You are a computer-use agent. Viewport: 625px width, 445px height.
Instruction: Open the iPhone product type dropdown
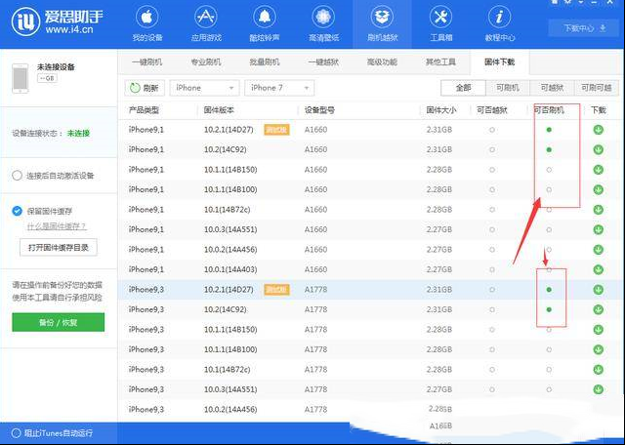point(204,88)
